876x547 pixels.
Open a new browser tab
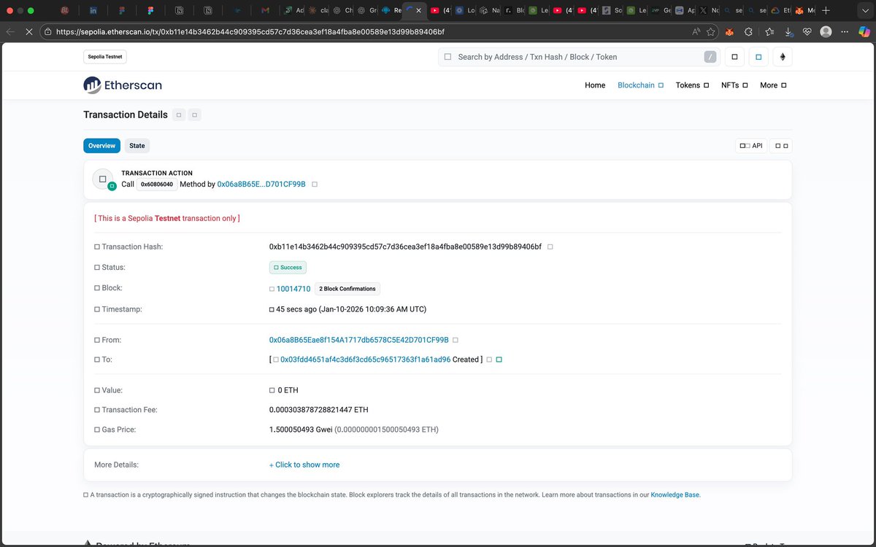pyautogui.click(x=826, y=11)
